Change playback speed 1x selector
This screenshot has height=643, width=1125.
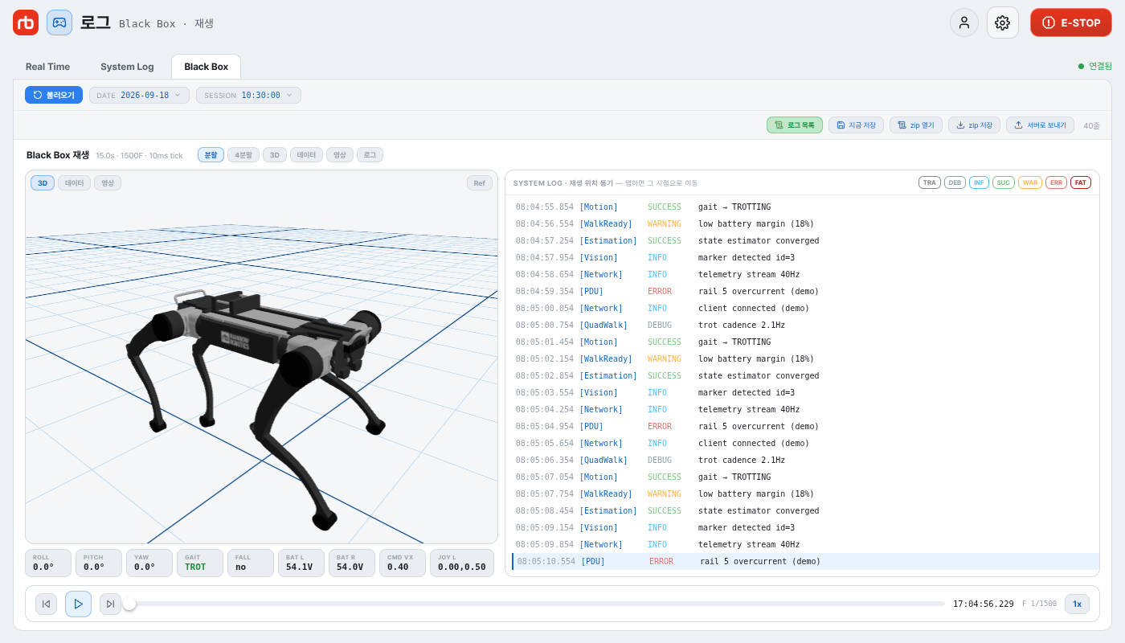pyautogui.click(x=1077, y=604)
